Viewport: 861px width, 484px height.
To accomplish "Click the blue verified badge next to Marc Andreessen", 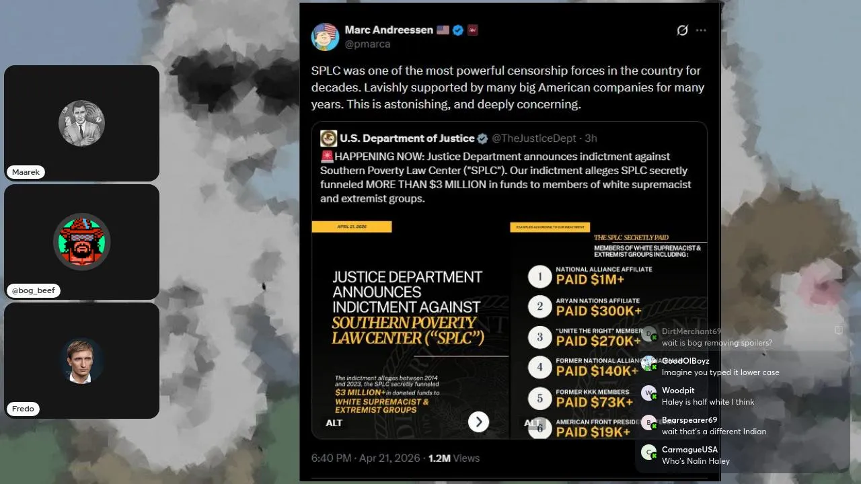I will (458, 30).
